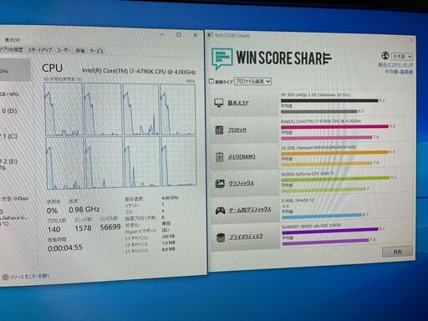Click the 共有 share button
This screenshot has height=321, width=428.
click(x=397, y=252)
